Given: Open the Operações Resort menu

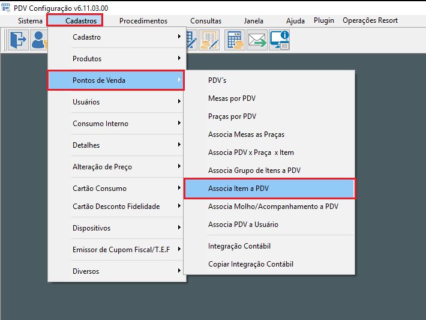Looking at the screenshot, I should click(370, 20).
